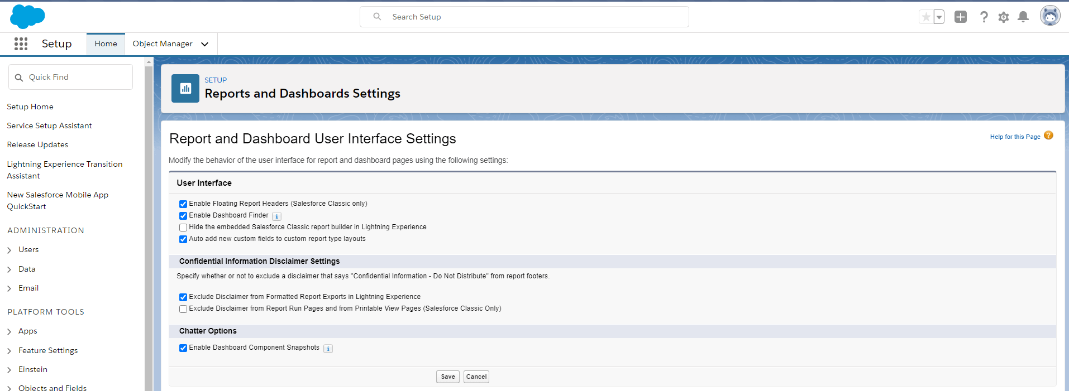Toggle Enable Floating Report Headers checkbox
The image size is (1069, 391).
pyautogui.click(x=183, y=204)
